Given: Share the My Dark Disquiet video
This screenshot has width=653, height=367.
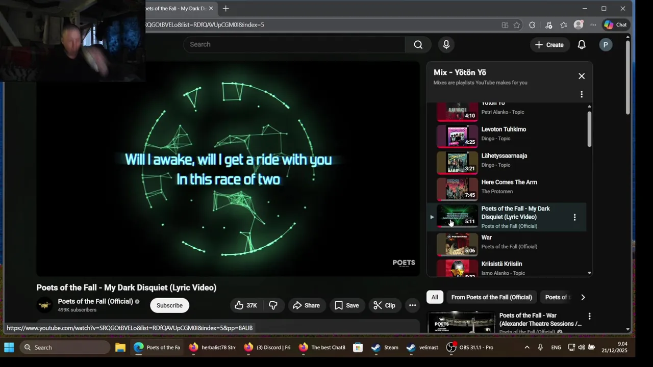Looking at the screenshot, I should [307, 305].
